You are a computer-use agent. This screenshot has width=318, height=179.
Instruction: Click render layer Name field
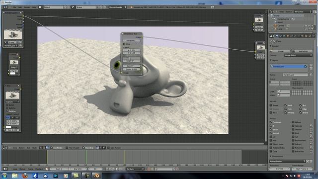(x=295, y=75)
